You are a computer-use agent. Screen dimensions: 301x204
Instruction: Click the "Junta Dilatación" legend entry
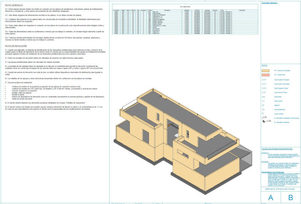point(280,109)
